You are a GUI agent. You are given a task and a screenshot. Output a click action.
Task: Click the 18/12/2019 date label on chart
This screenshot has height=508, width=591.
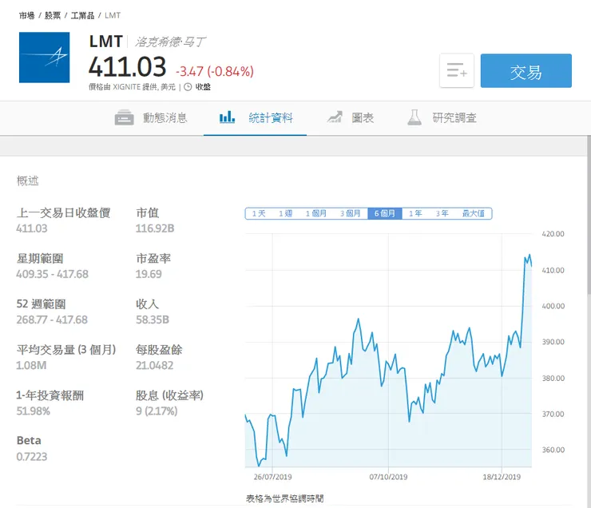[502, 477]
